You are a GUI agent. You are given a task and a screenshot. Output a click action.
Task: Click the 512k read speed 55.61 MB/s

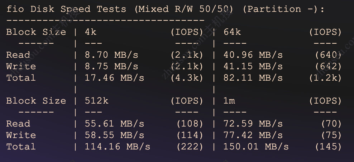(x=114, y=124)
